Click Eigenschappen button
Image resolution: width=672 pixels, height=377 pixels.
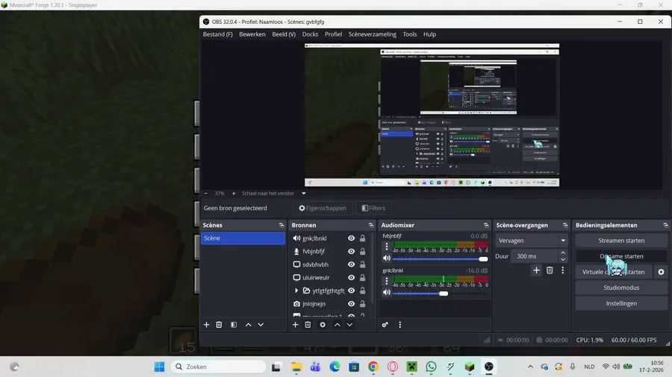click(x=323, y=208)
